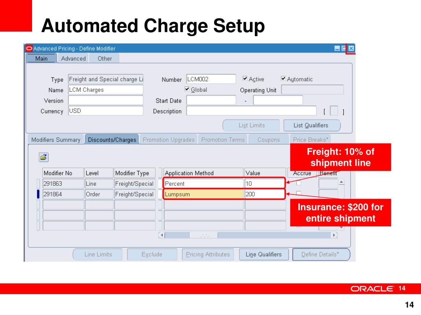
Task: Click the Type field
Action: (x=106, y=79)
